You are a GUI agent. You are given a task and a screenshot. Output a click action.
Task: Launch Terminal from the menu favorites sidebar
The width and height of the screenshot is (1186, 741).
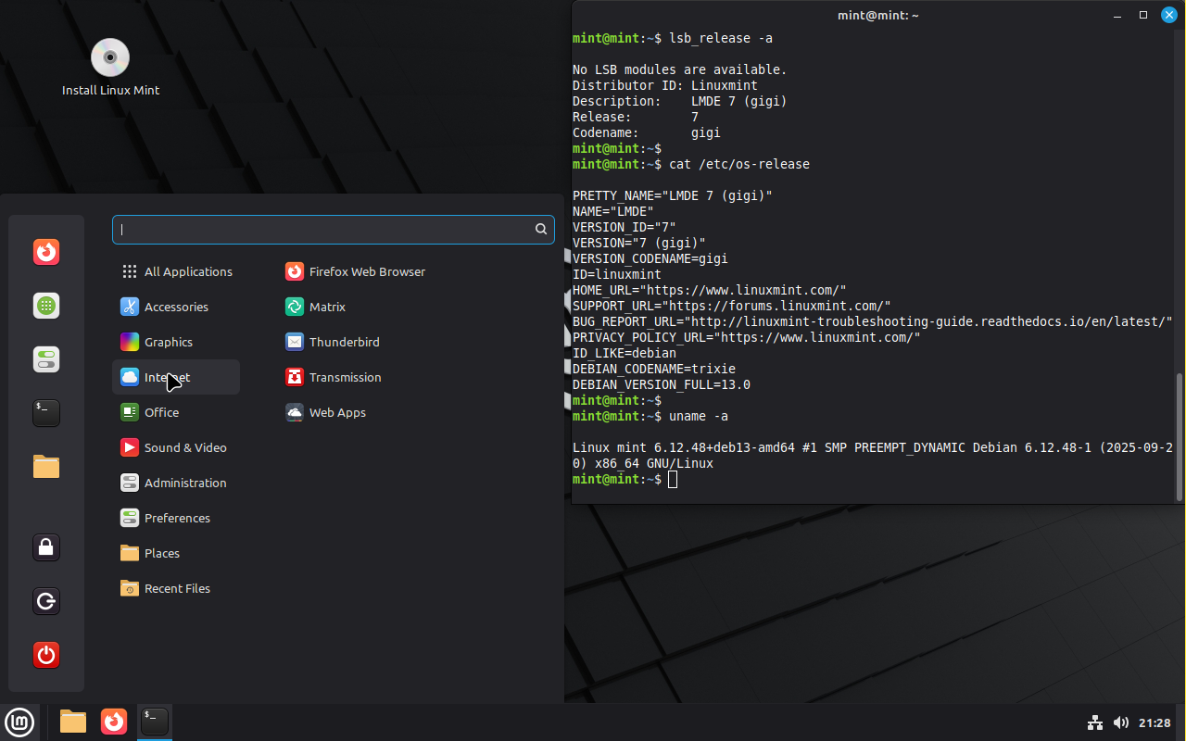(x=46, y=413)
